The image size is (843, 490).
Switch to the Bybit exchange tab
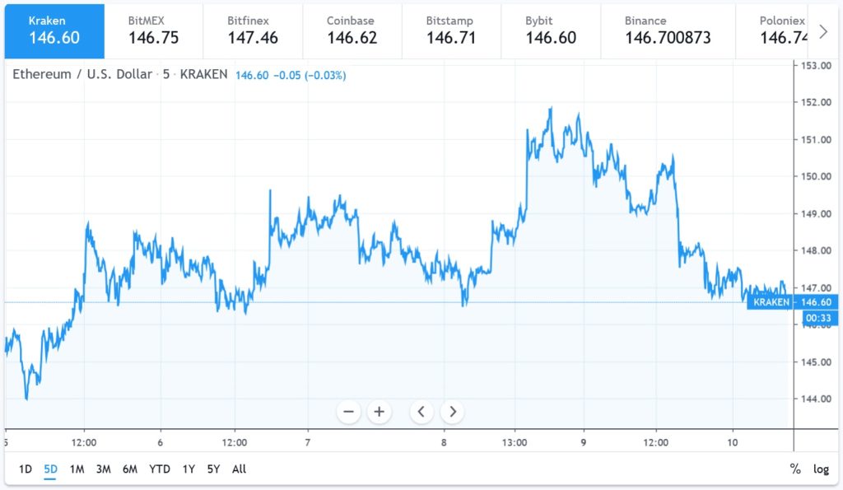click(551, 30)
